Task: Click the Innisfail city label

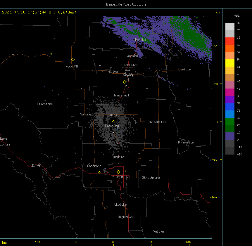Action: tap(121, 95)
